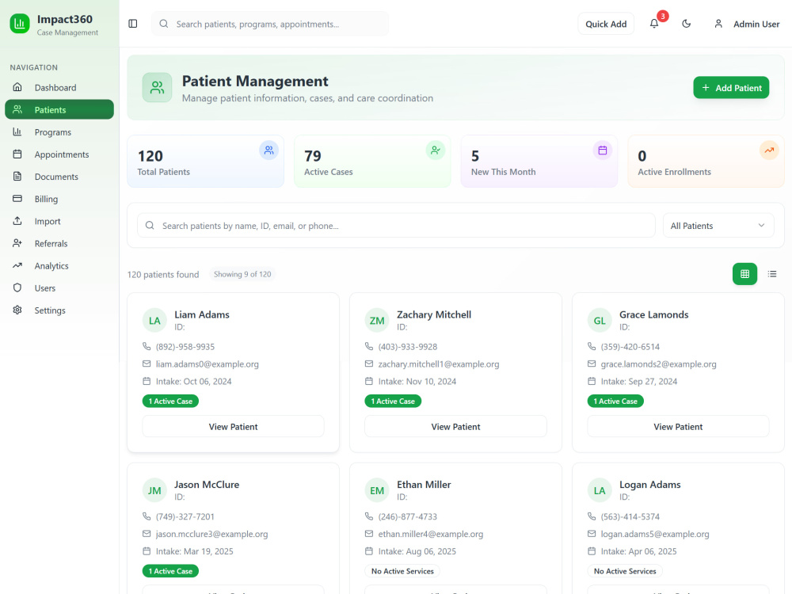Select Patients in the navigation menu
This screenshot has height=594, width=792.
(x=59, y=109)
